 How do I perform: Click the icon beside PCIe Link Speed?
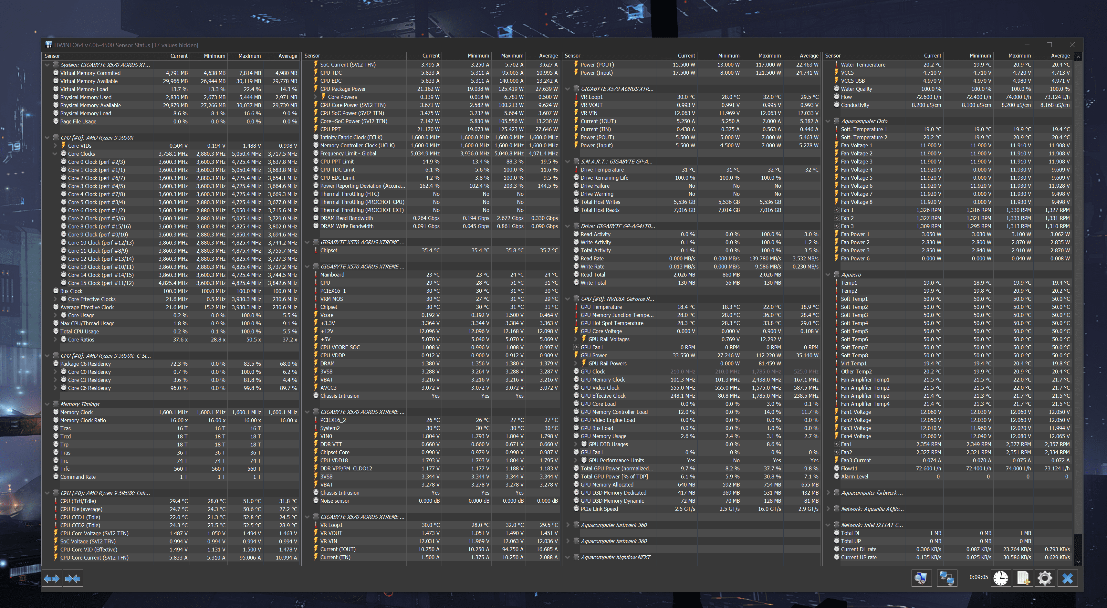click(x=576, y=509)
